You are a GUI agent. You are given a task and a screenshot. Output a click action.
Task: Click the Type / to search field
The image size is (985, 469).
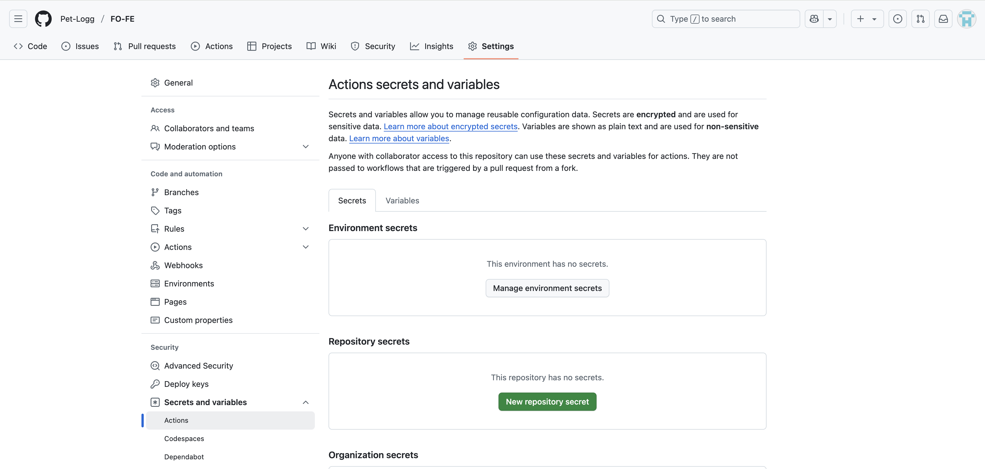pyautogui.click(x=725, y=19)
